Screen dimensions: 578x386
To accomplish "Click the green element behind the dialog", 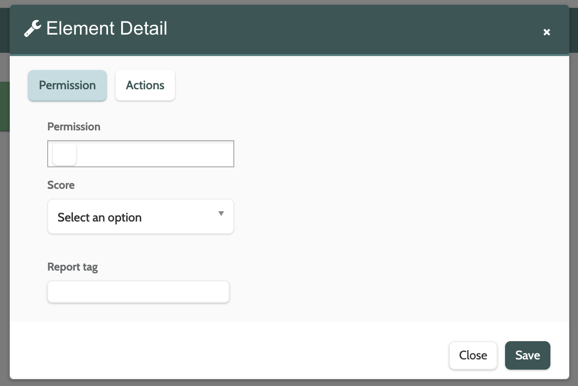I will tap(4, 107).
